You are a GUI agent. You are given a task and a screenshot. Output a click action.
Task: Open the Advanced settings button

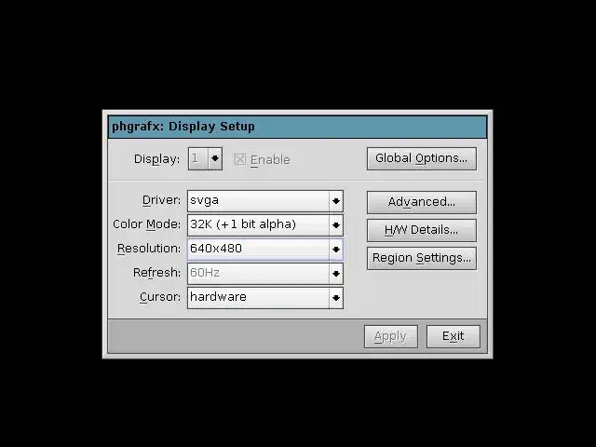(x=422, y=202)
